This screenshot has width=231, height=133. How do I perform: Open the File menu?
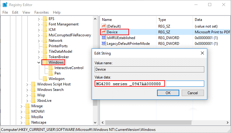(x=5, y=12)
